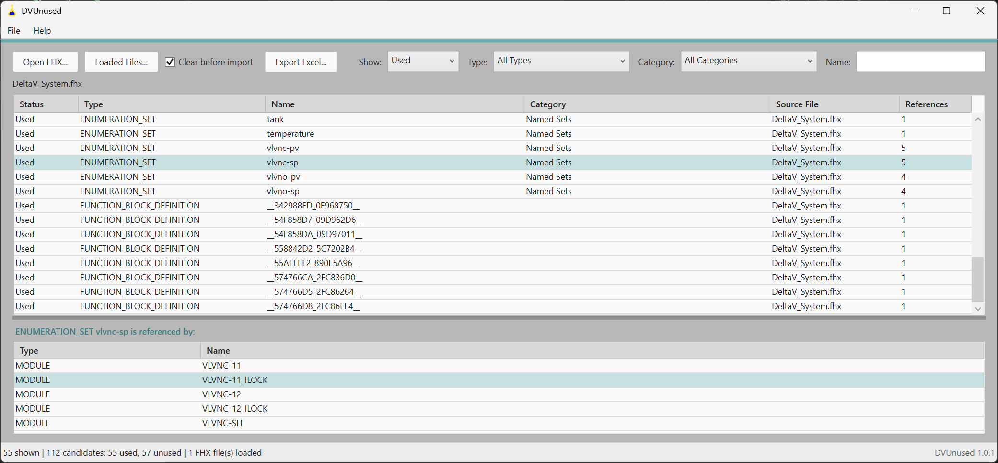This screenshot has height=463, width=998.
Task: Click the loaded file label DeltaV_System.fhx
Action: [x=47, y=84]
